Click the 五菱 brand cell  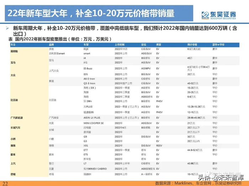(x=52, y=169)
